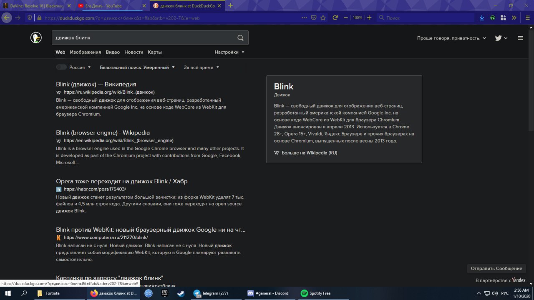Screen dimensions: 534x300
Task: Click the DuckDuckGo duck logo
Action: (x=36, y=38)
